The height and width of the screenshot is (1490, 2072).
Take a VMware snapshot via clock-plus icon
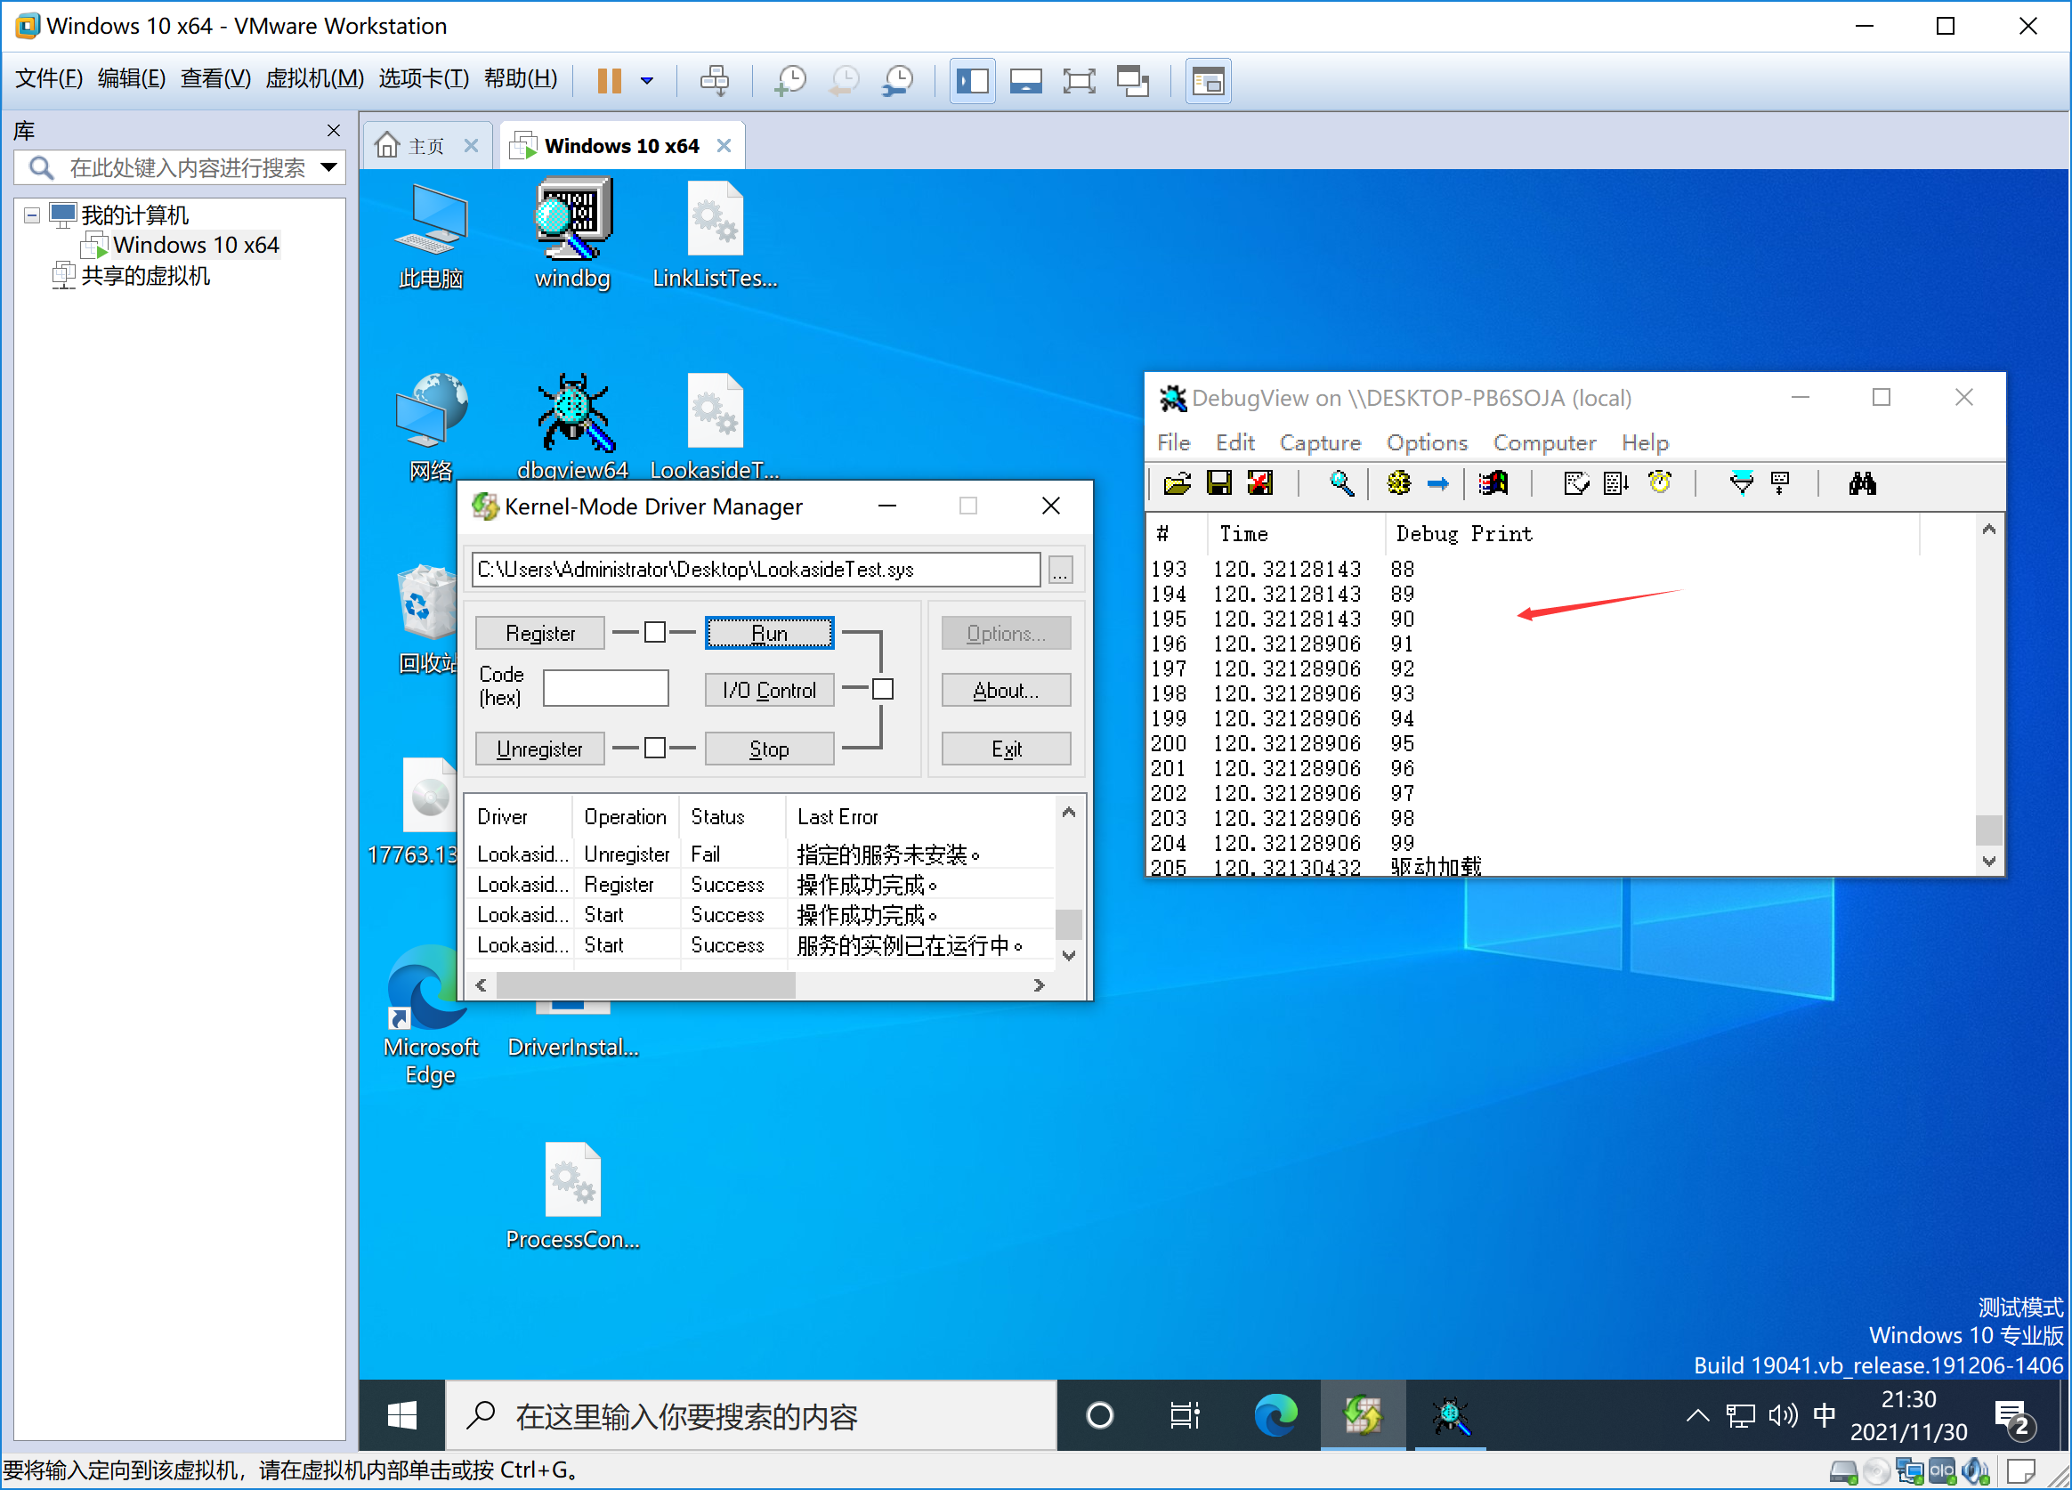[789, 81]
